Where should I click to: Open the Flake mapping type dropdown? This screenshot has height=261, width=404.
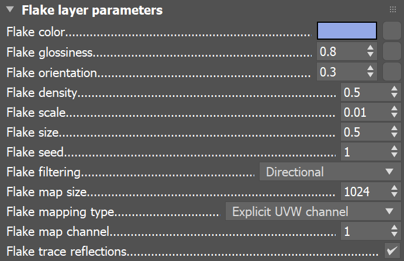312,211
